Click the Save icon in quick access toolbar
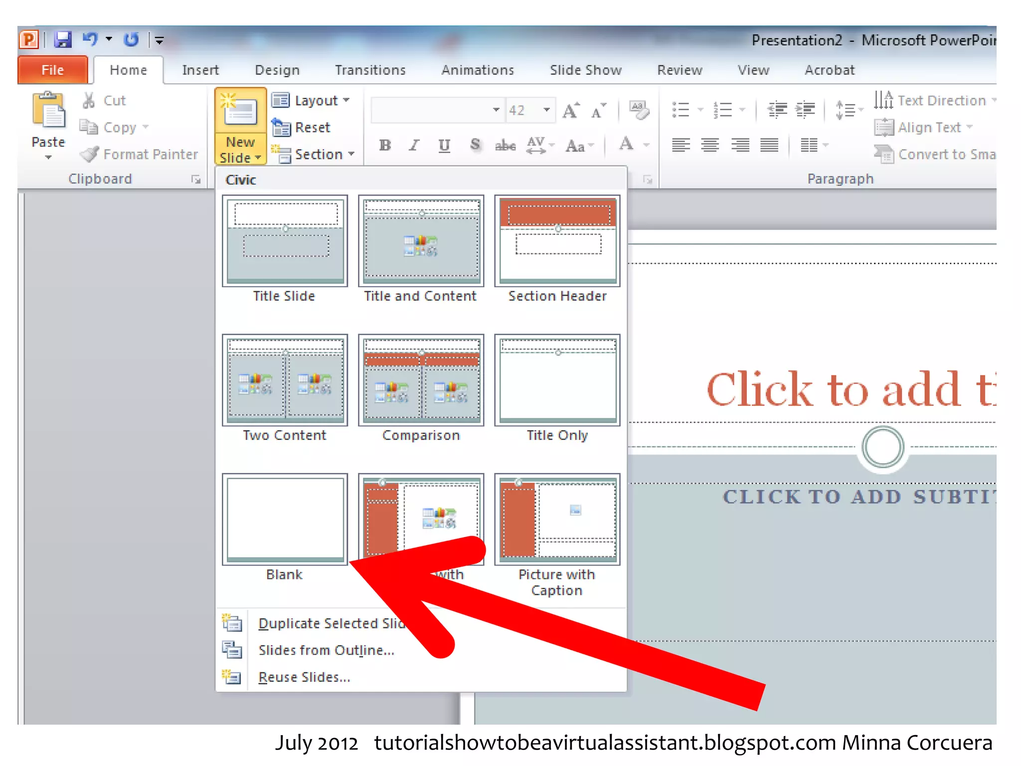Image resolution: width=1021 pixels, height=766 pixels. click(x=63, y=39)
